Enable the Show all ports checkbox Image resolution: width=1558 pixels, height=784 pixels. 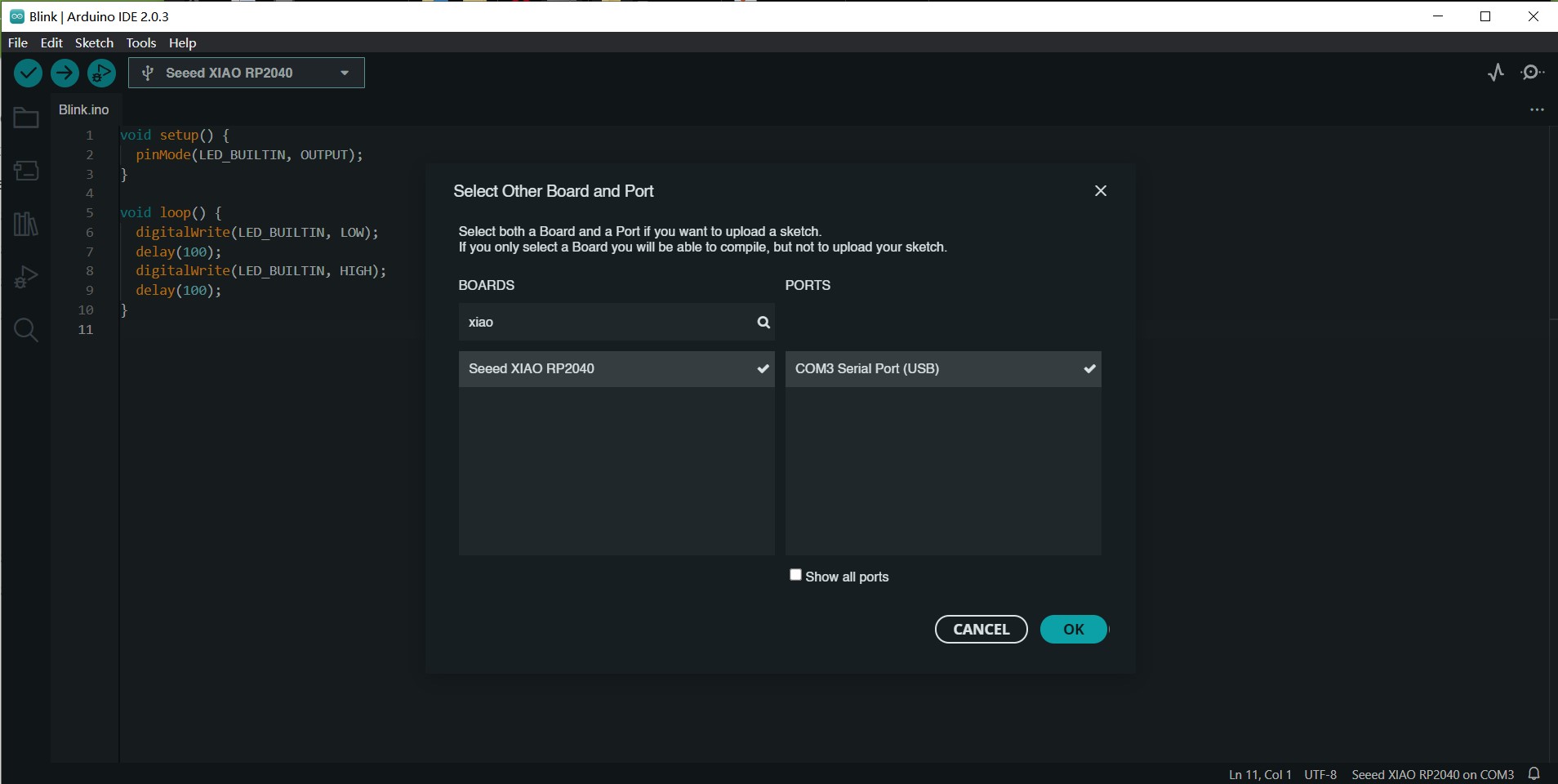[795, 575]
